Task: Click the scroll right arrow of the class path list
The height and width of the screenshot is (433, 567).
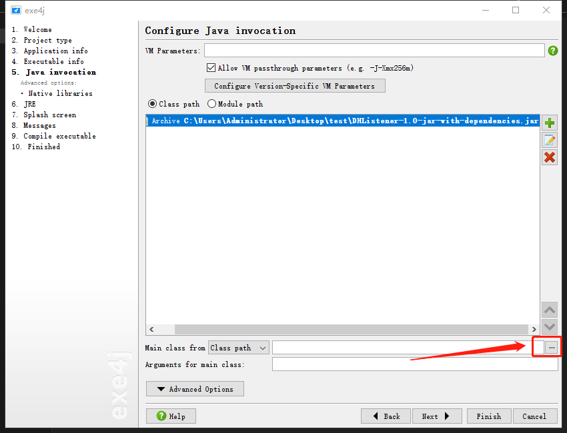Action: [534, 329]
